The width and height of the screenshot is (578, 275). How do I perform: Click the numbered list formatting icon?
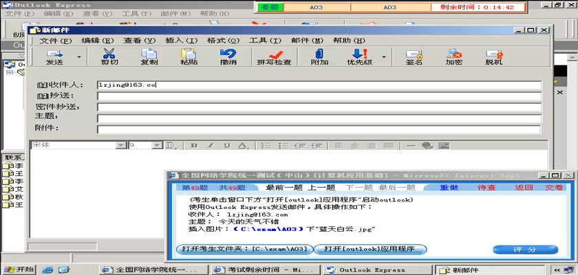point(266,146)
